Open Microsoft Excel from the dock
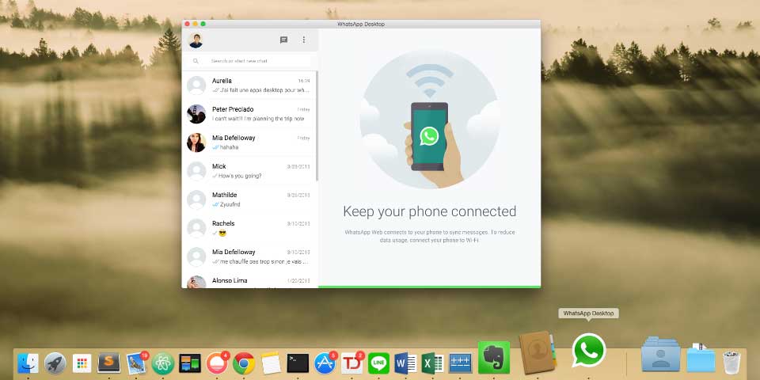Screen dimensions: 760x380 point(433,363)
